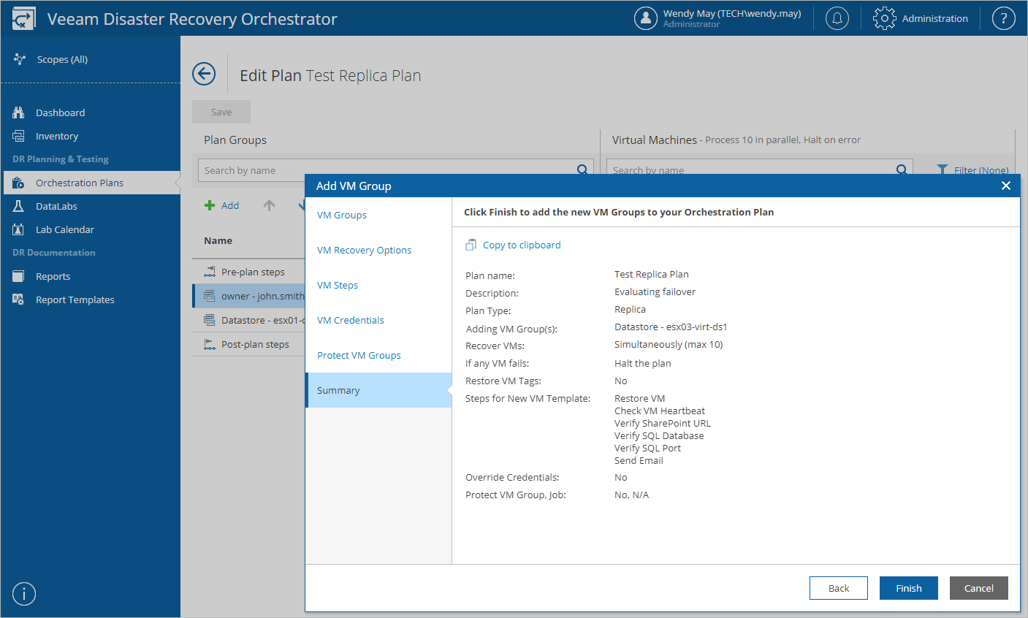Open the Lab Calendar menu item

point(91,229)
